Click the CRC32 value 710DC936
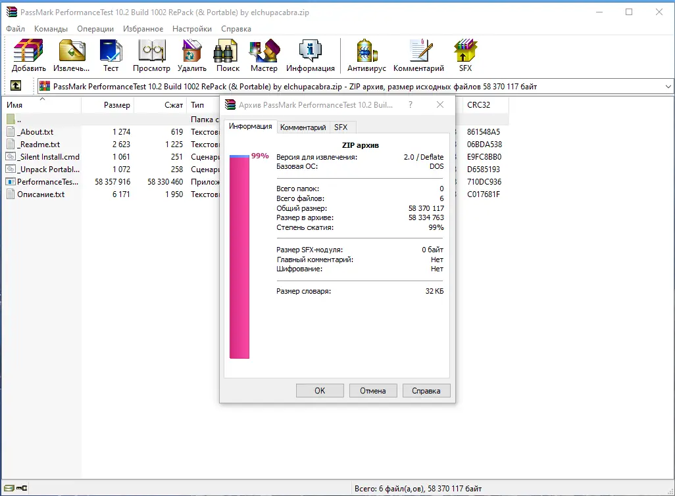 coord(484,182)
